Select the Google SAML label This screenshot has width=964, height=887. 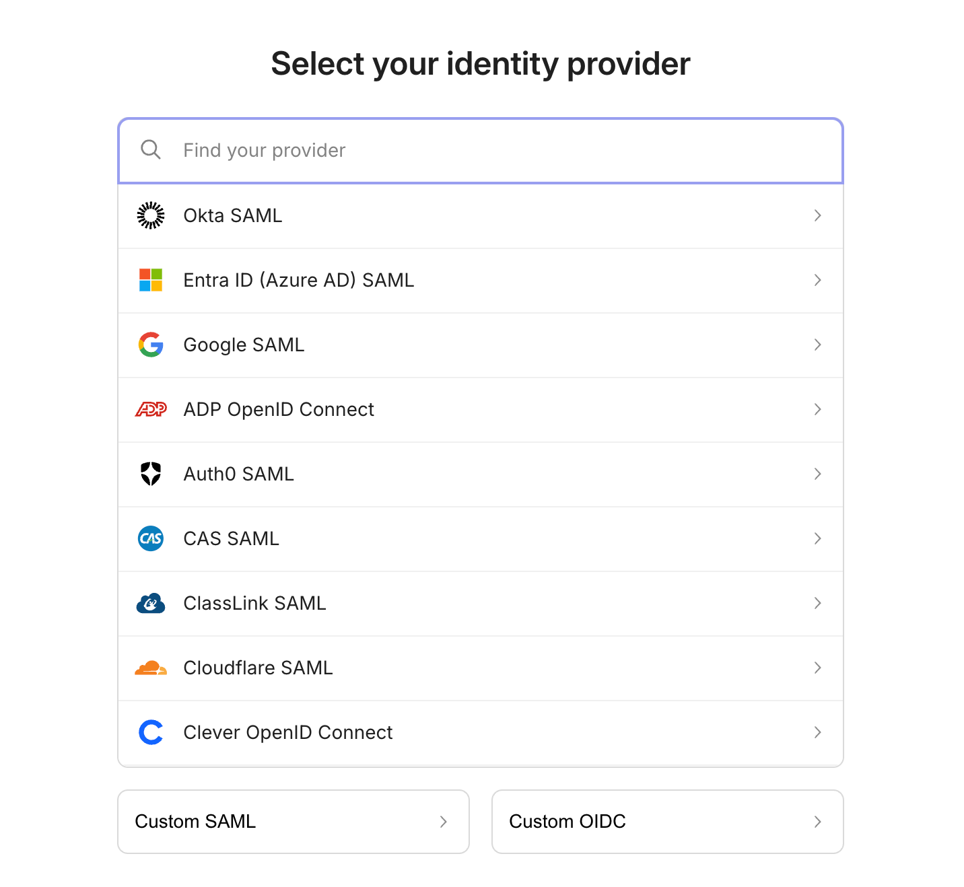point(244,345)
